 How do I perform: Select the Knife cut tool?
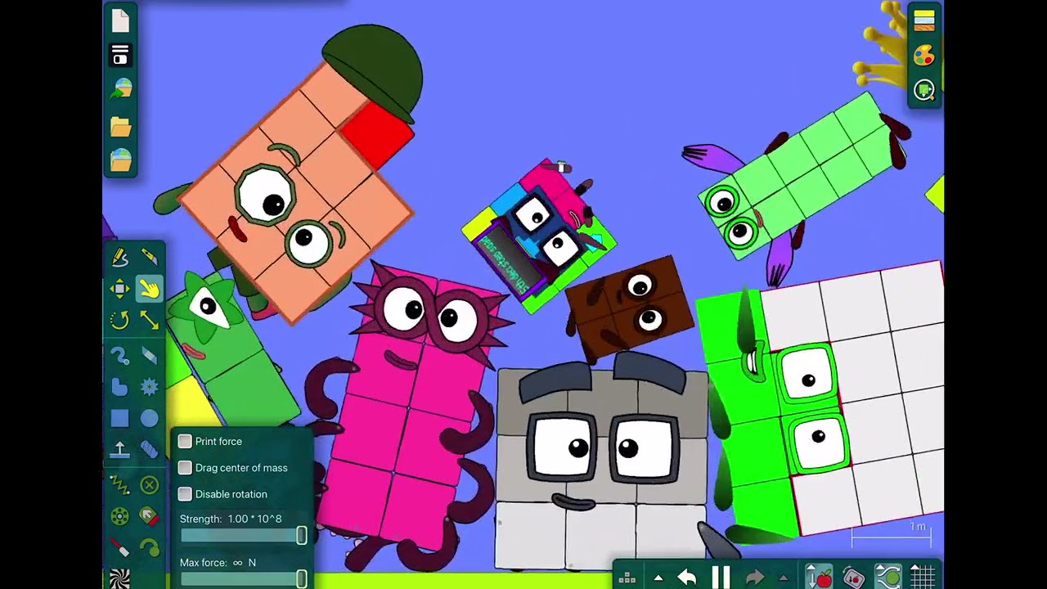point(149,258)
